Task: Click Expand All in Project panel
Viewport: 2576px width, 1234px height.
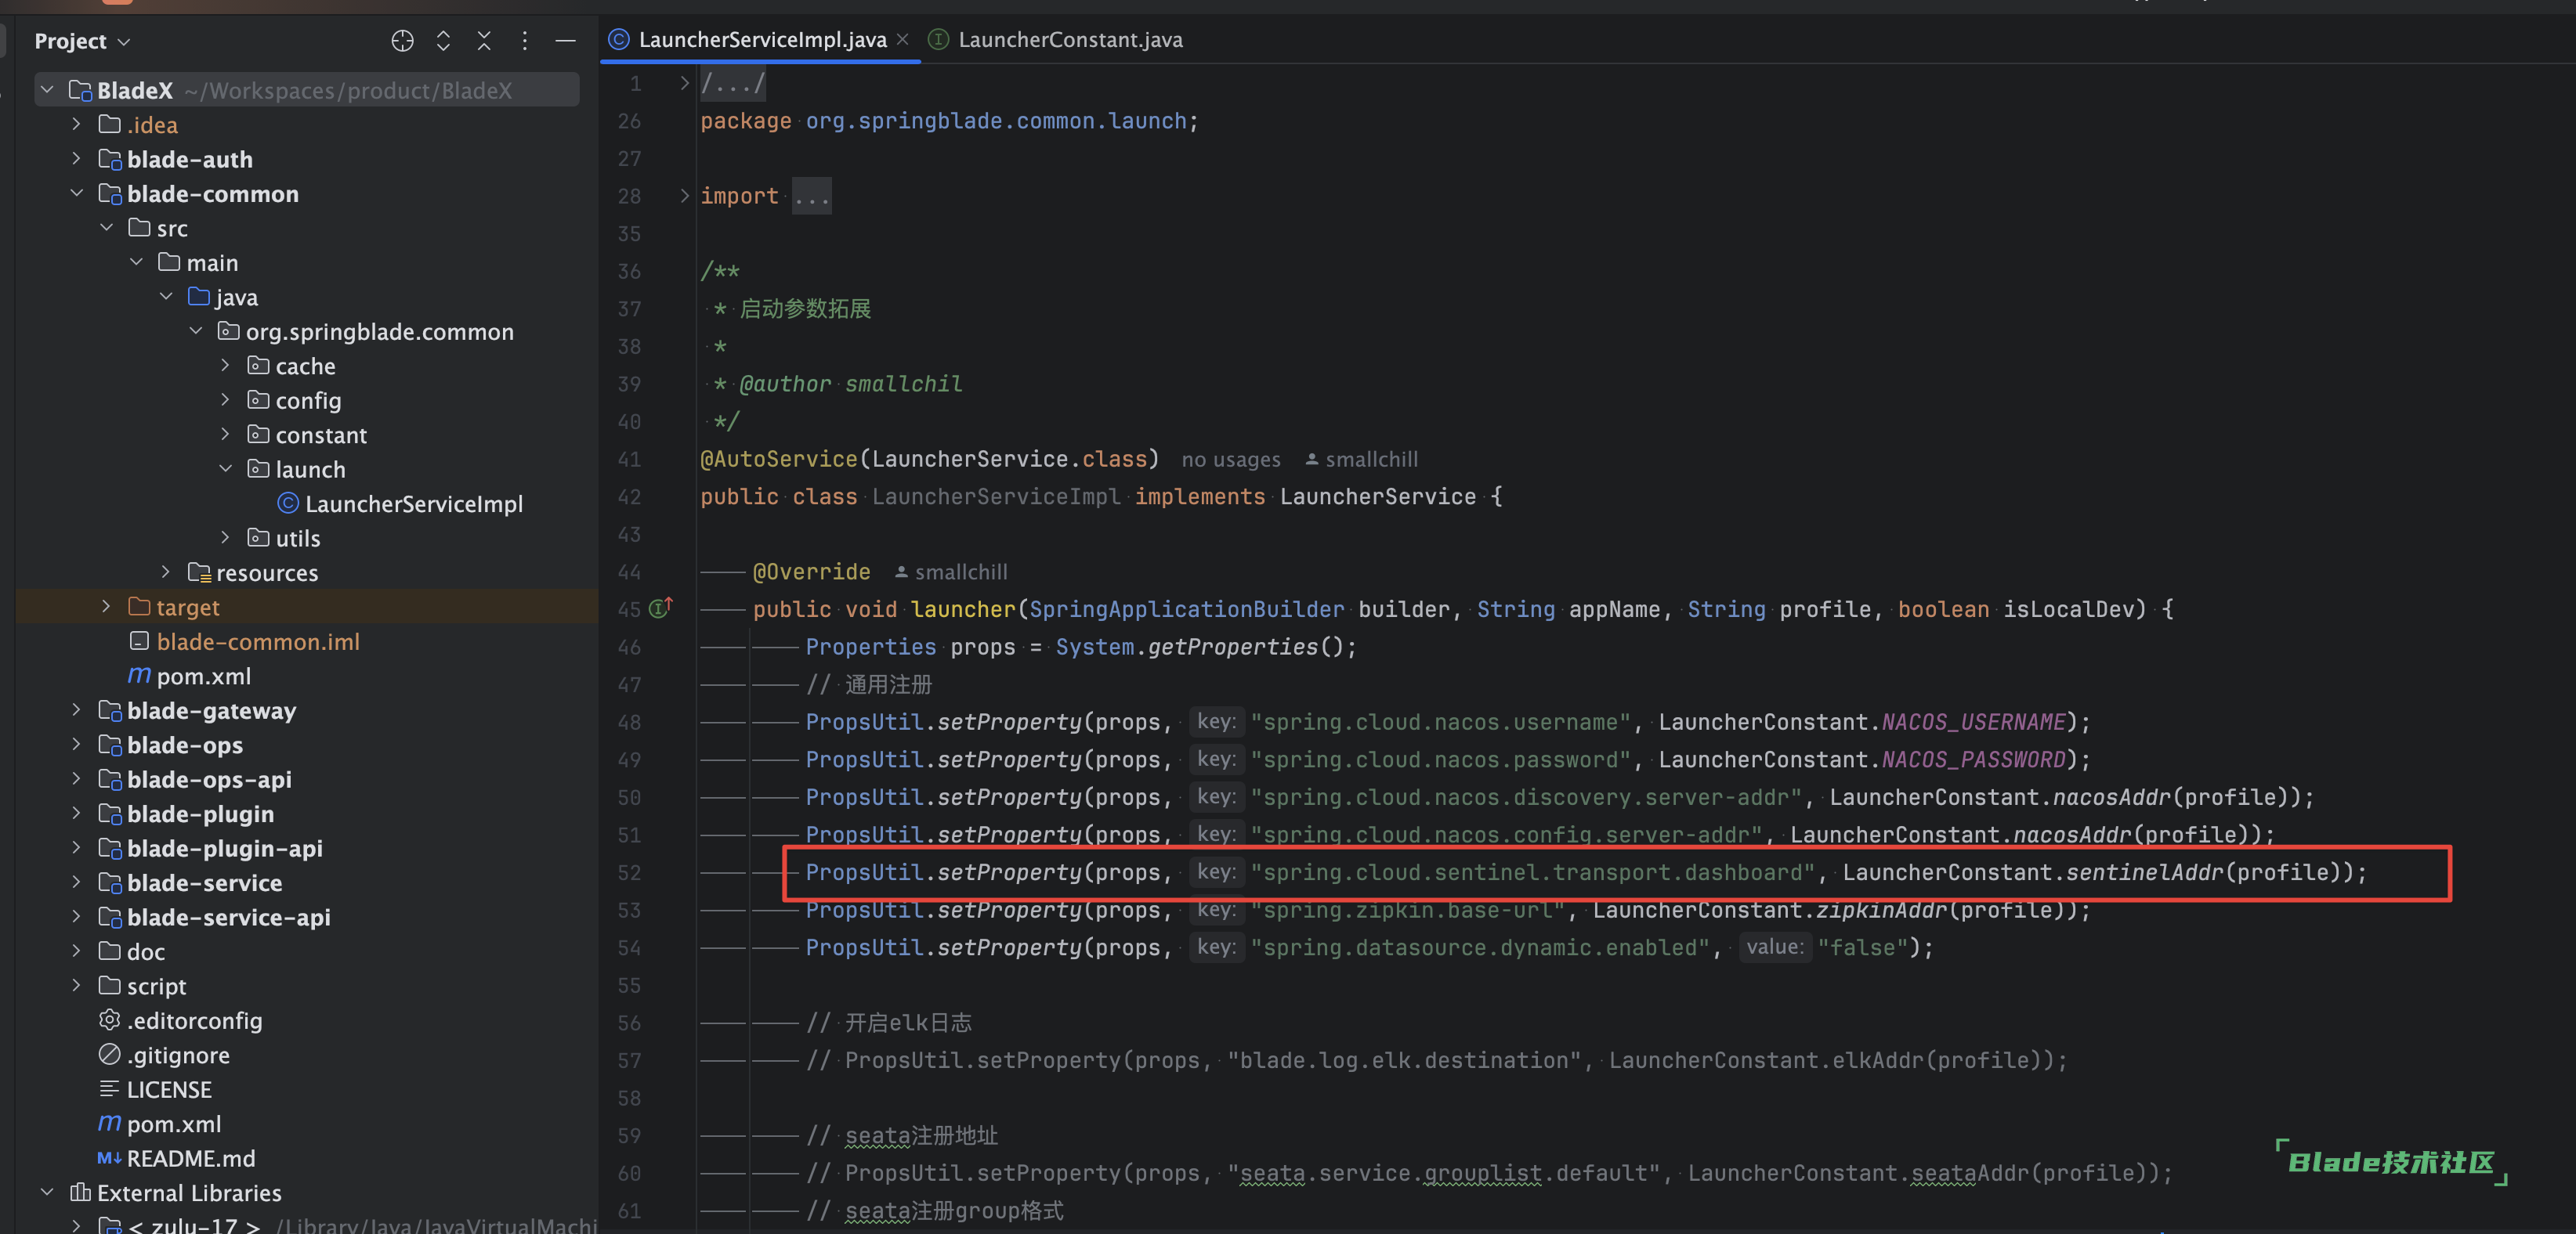Action: coord(443,41)
